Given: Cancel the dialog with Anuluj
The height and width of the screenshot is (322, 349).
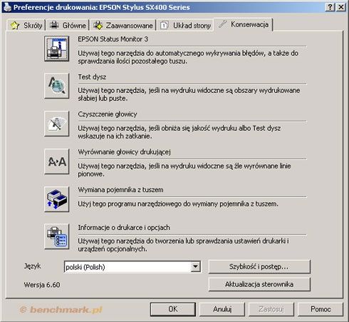Looking at the screenshot, I should click(222, 309).
